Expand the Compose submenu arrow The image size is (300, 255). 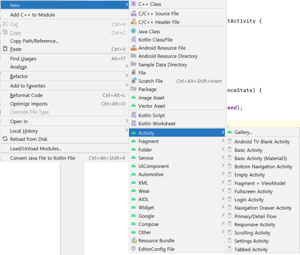coord(223,223)
